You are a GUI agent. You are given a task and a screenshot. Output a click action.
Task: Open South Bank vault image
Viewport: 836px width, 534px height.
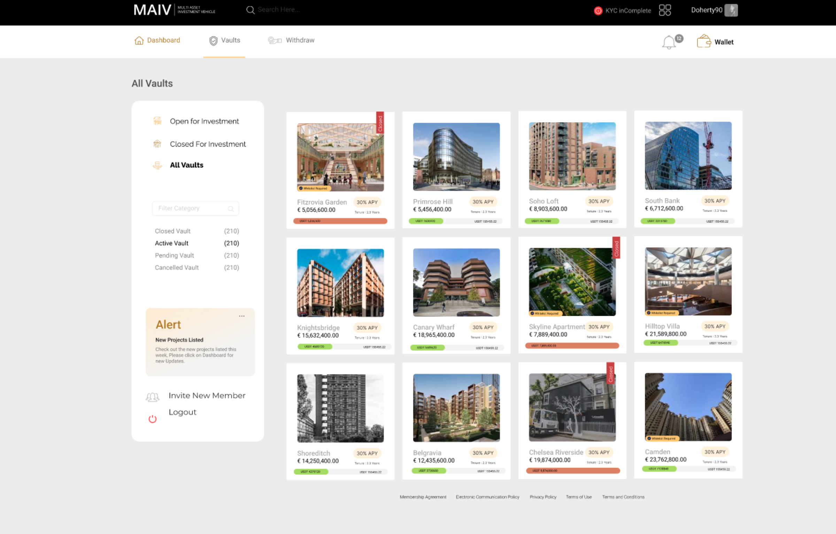688,156
